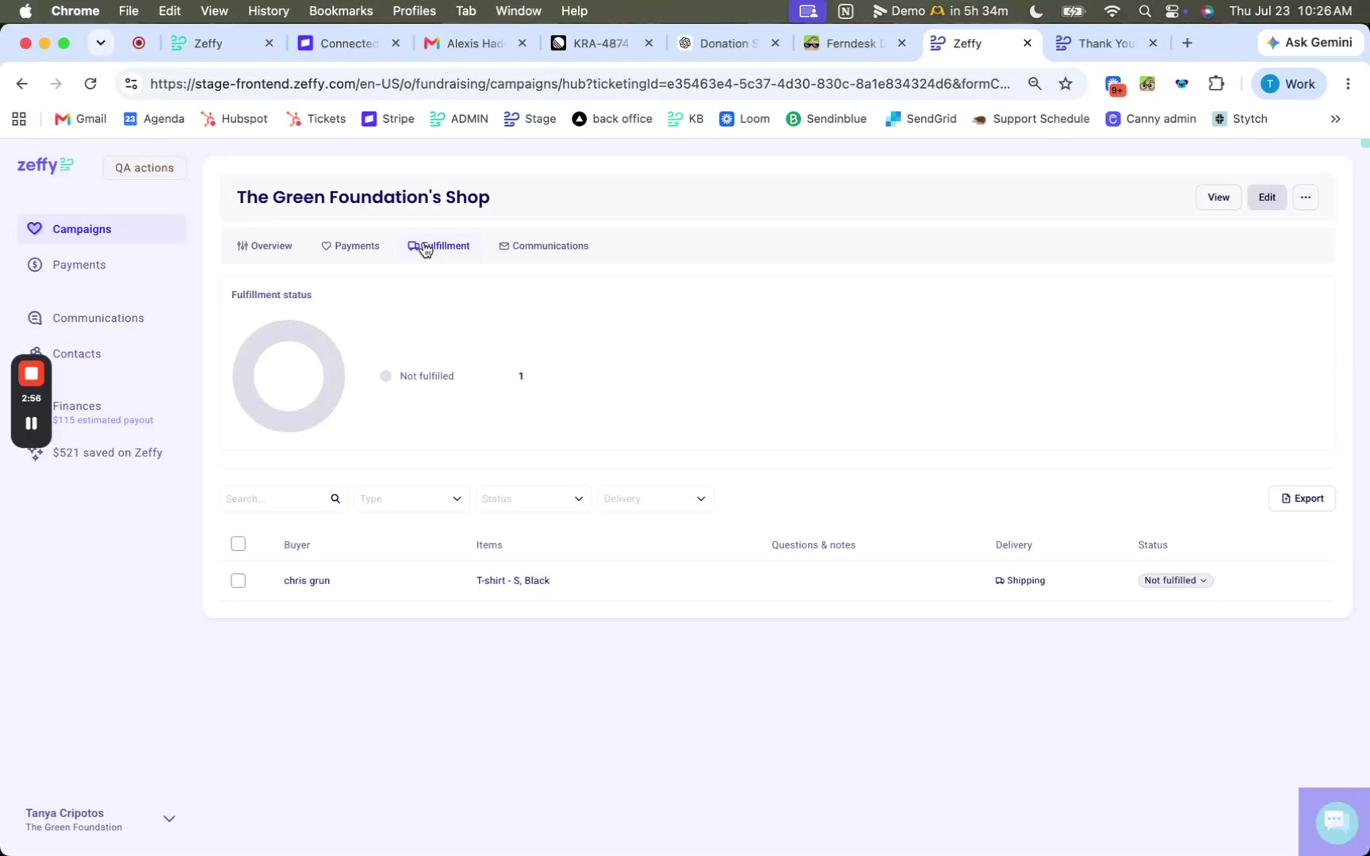Switch to the Overview tab
Image resolution: width=1370 pixels, height=856 pixels.
point(264,246)
